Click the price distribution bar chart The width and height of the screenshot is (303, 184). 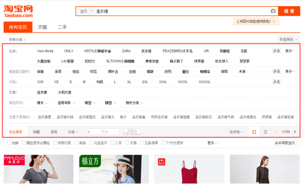pyautogui.click(x=132, y=132)
